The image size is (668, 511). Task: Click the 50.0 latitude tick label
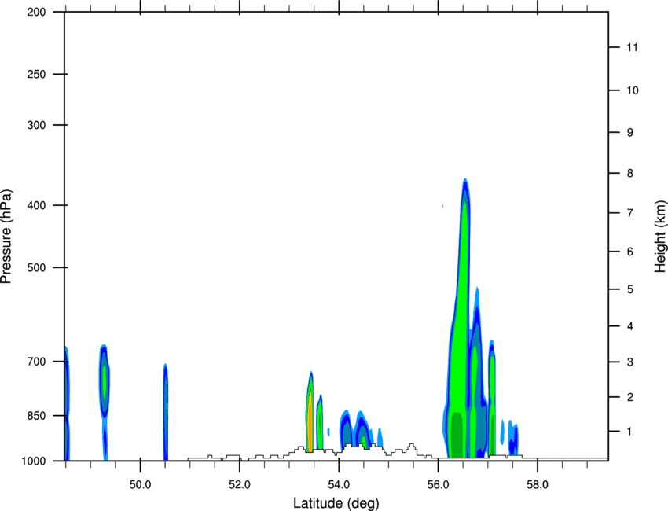click(x=140, y=485)
